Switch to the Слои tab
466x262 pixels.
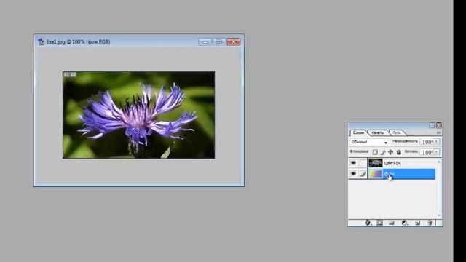pyautogui.click(x=358, y=132)
